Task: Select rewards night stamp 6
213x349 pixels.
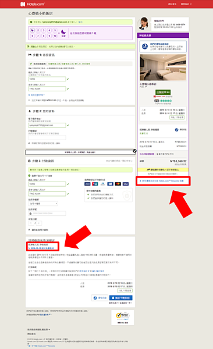Action: point(33,36)
